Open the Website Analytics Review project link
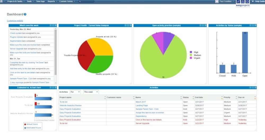Screen dimensions: 265x140 (70, 105)
